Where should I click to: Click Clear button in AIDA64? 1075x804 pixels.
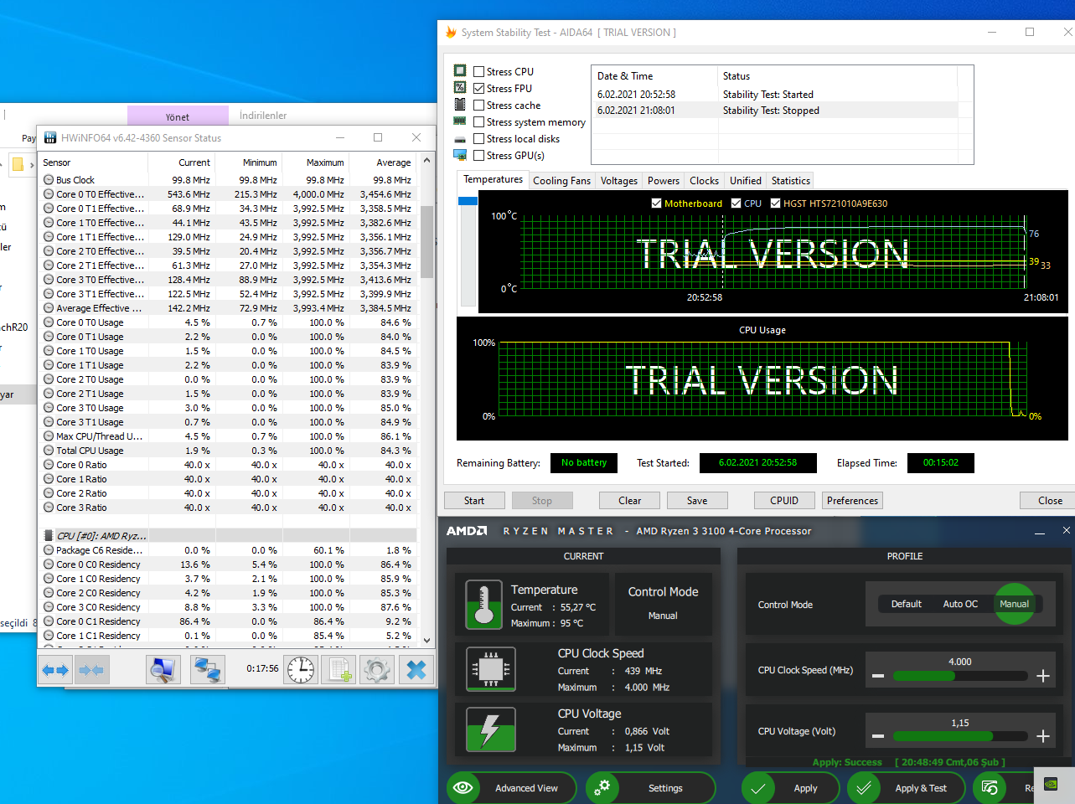click(x=630, y=501)
